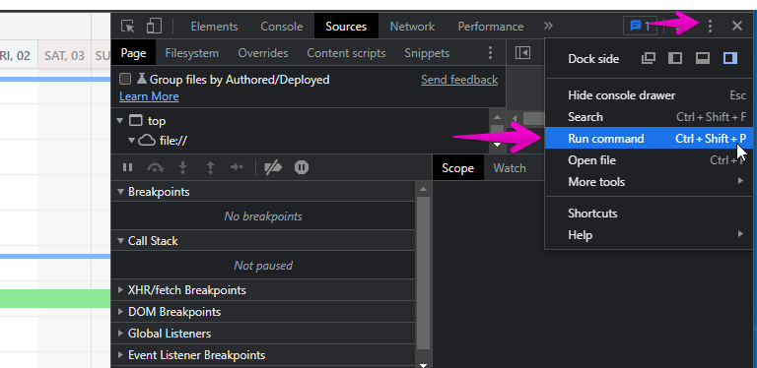Toggle pause on exceptions icon

pyautogui.click(x=302, y=167)
